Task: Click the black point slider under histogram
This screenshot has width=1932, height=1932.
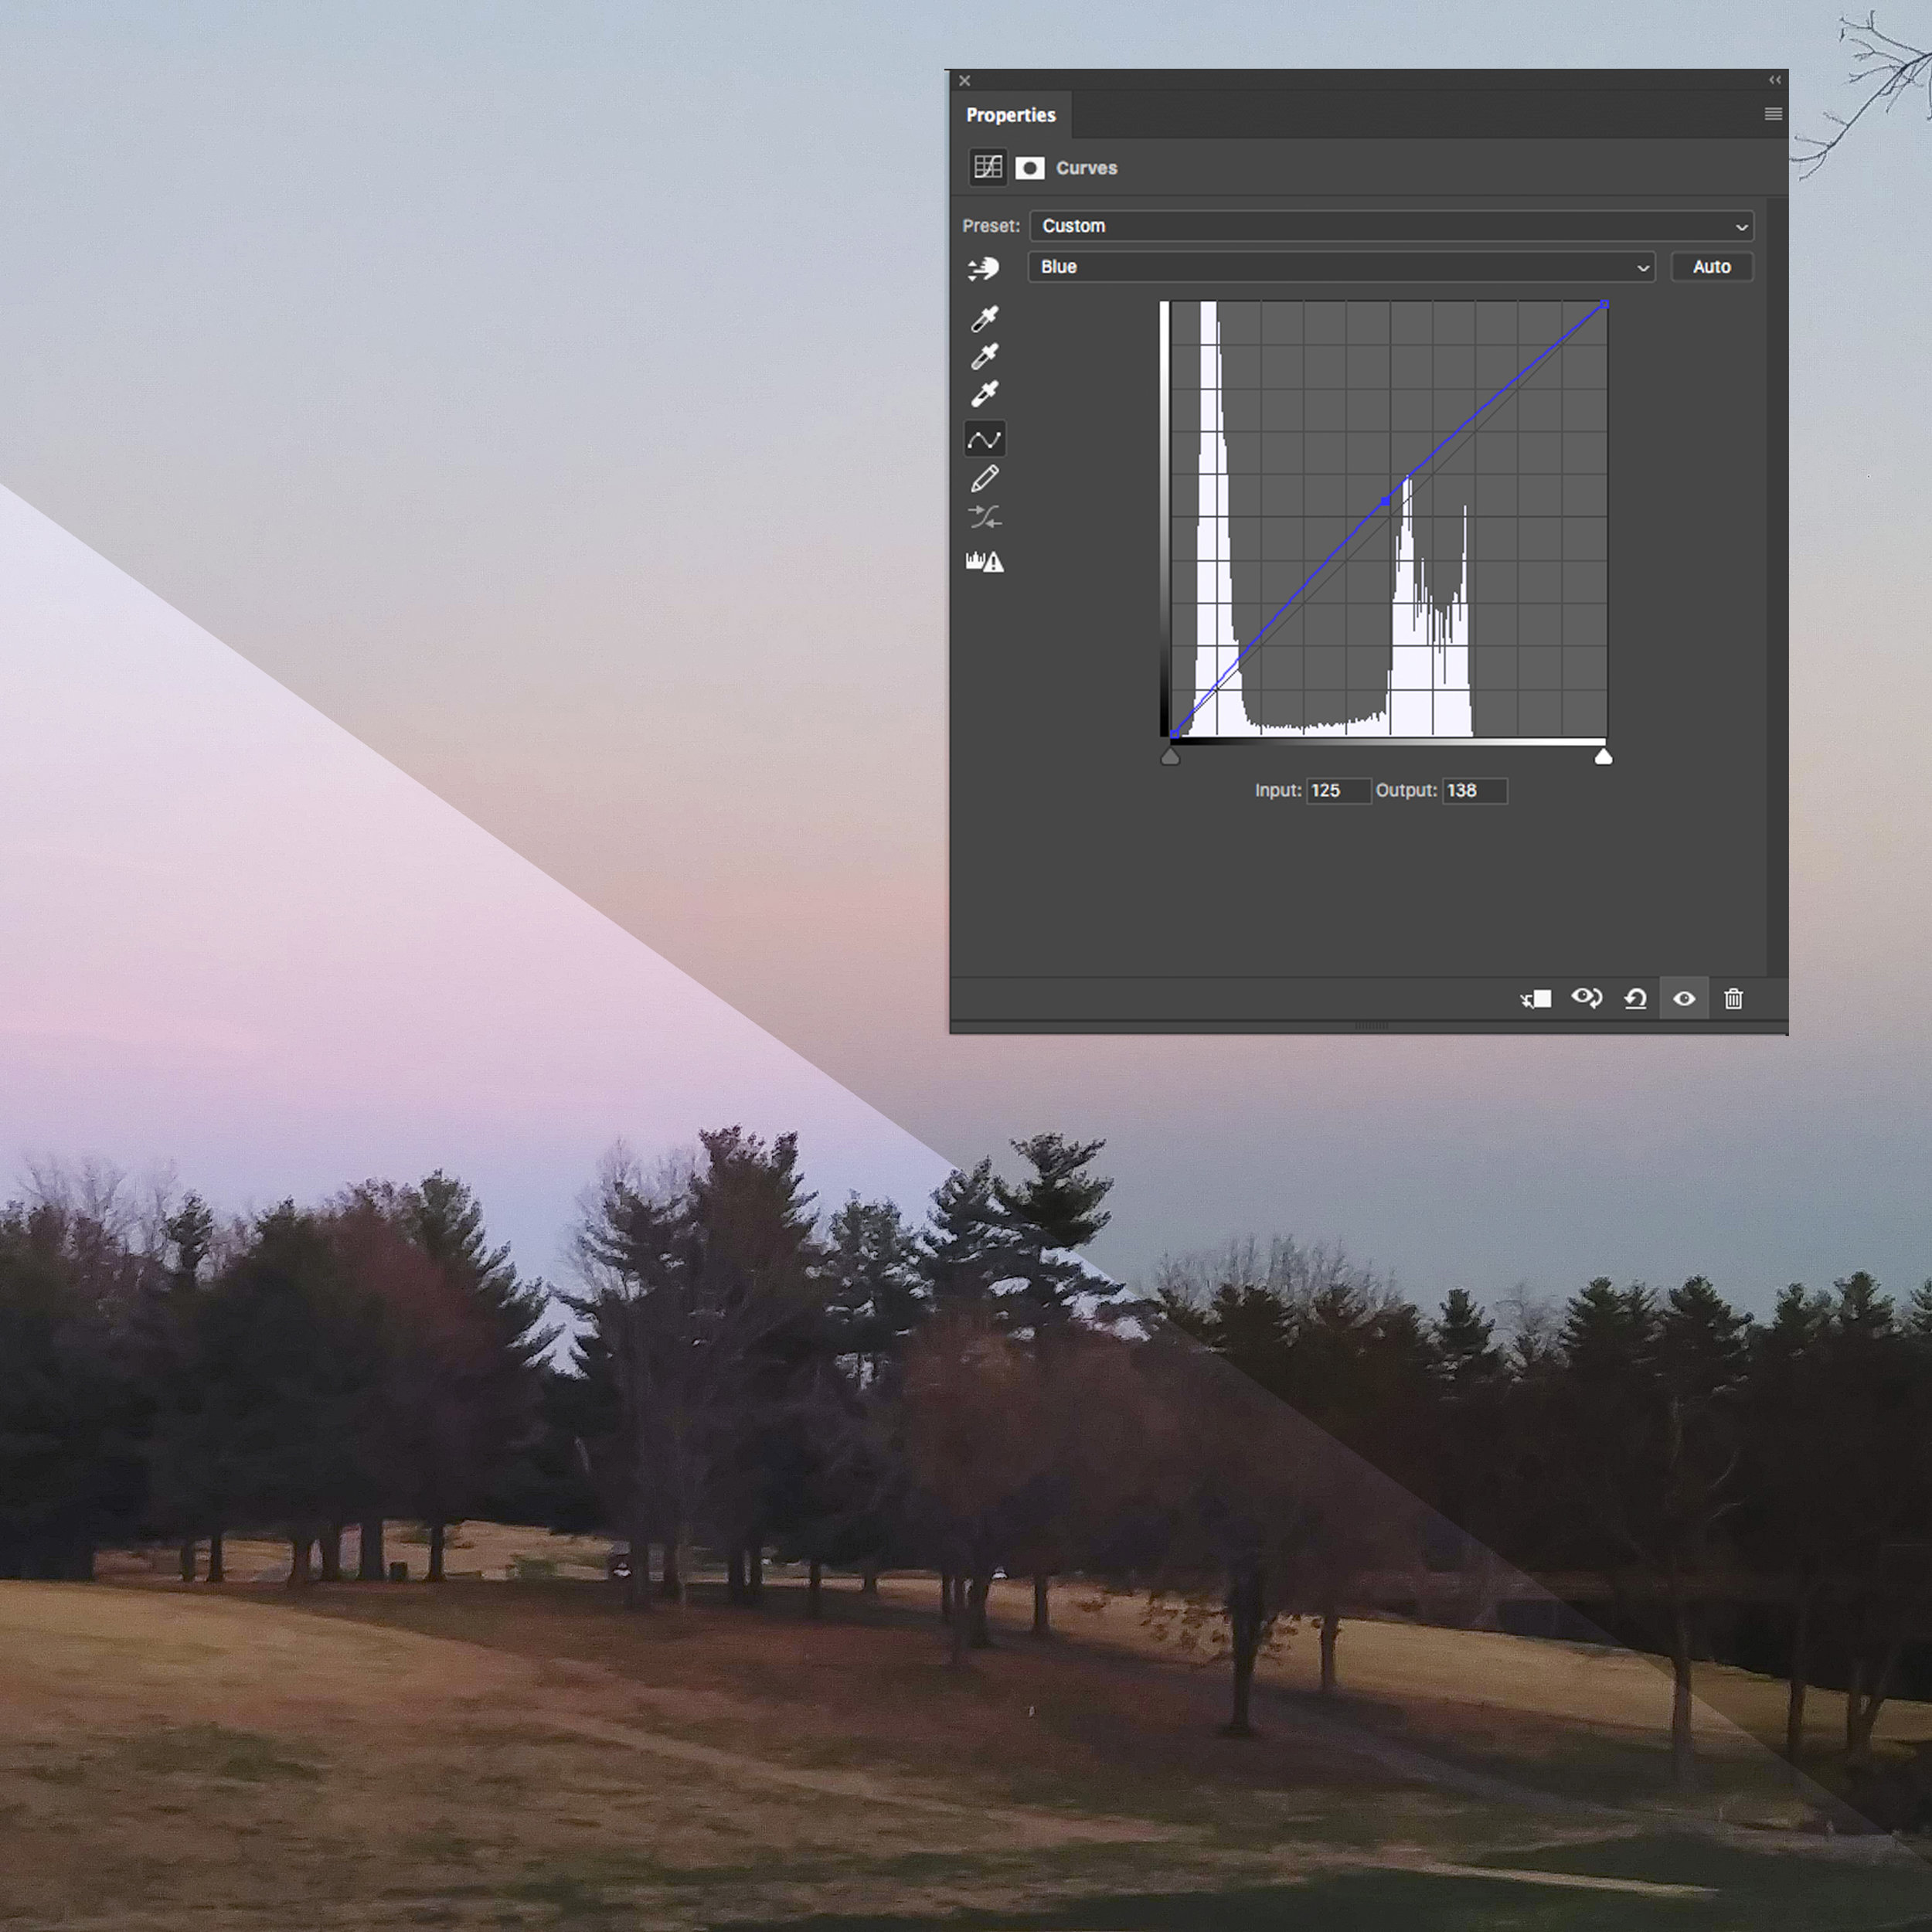Action: pos(1170,757)
